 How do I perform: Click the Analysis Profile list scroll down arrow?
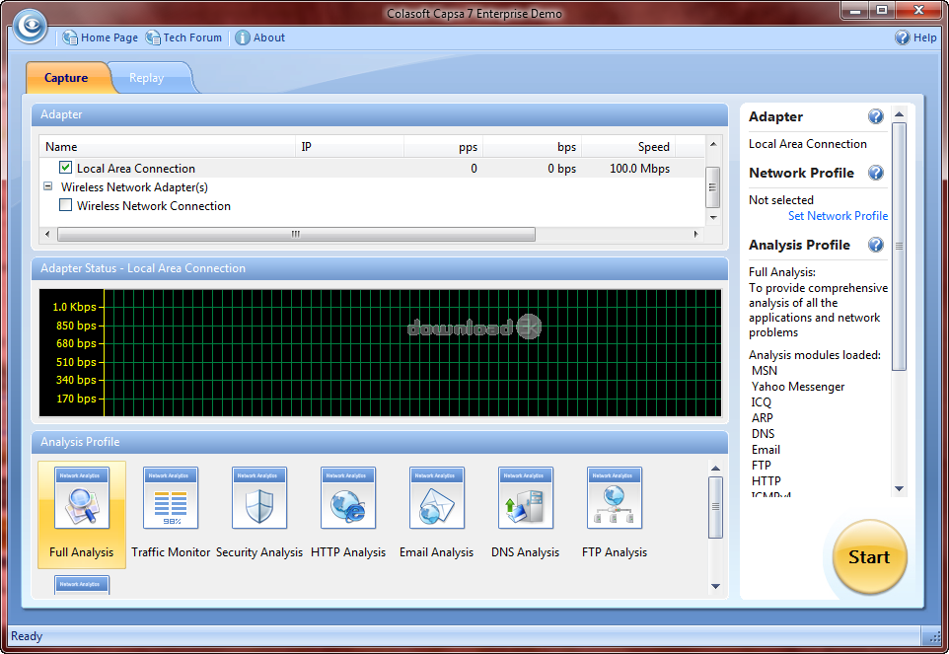point(715,586)
